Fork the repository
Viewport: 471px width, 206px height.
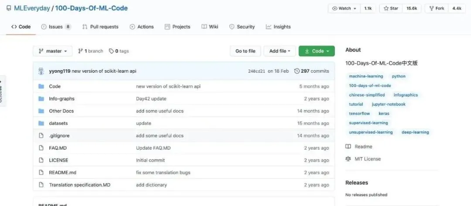click(x=437, y=8)
